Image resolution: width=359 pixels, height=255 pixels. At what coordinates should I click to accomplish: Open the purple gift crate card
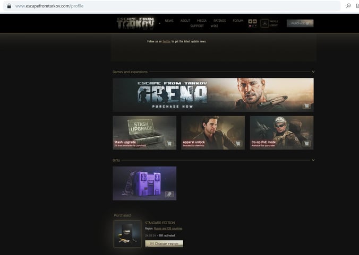click(144, 183)
